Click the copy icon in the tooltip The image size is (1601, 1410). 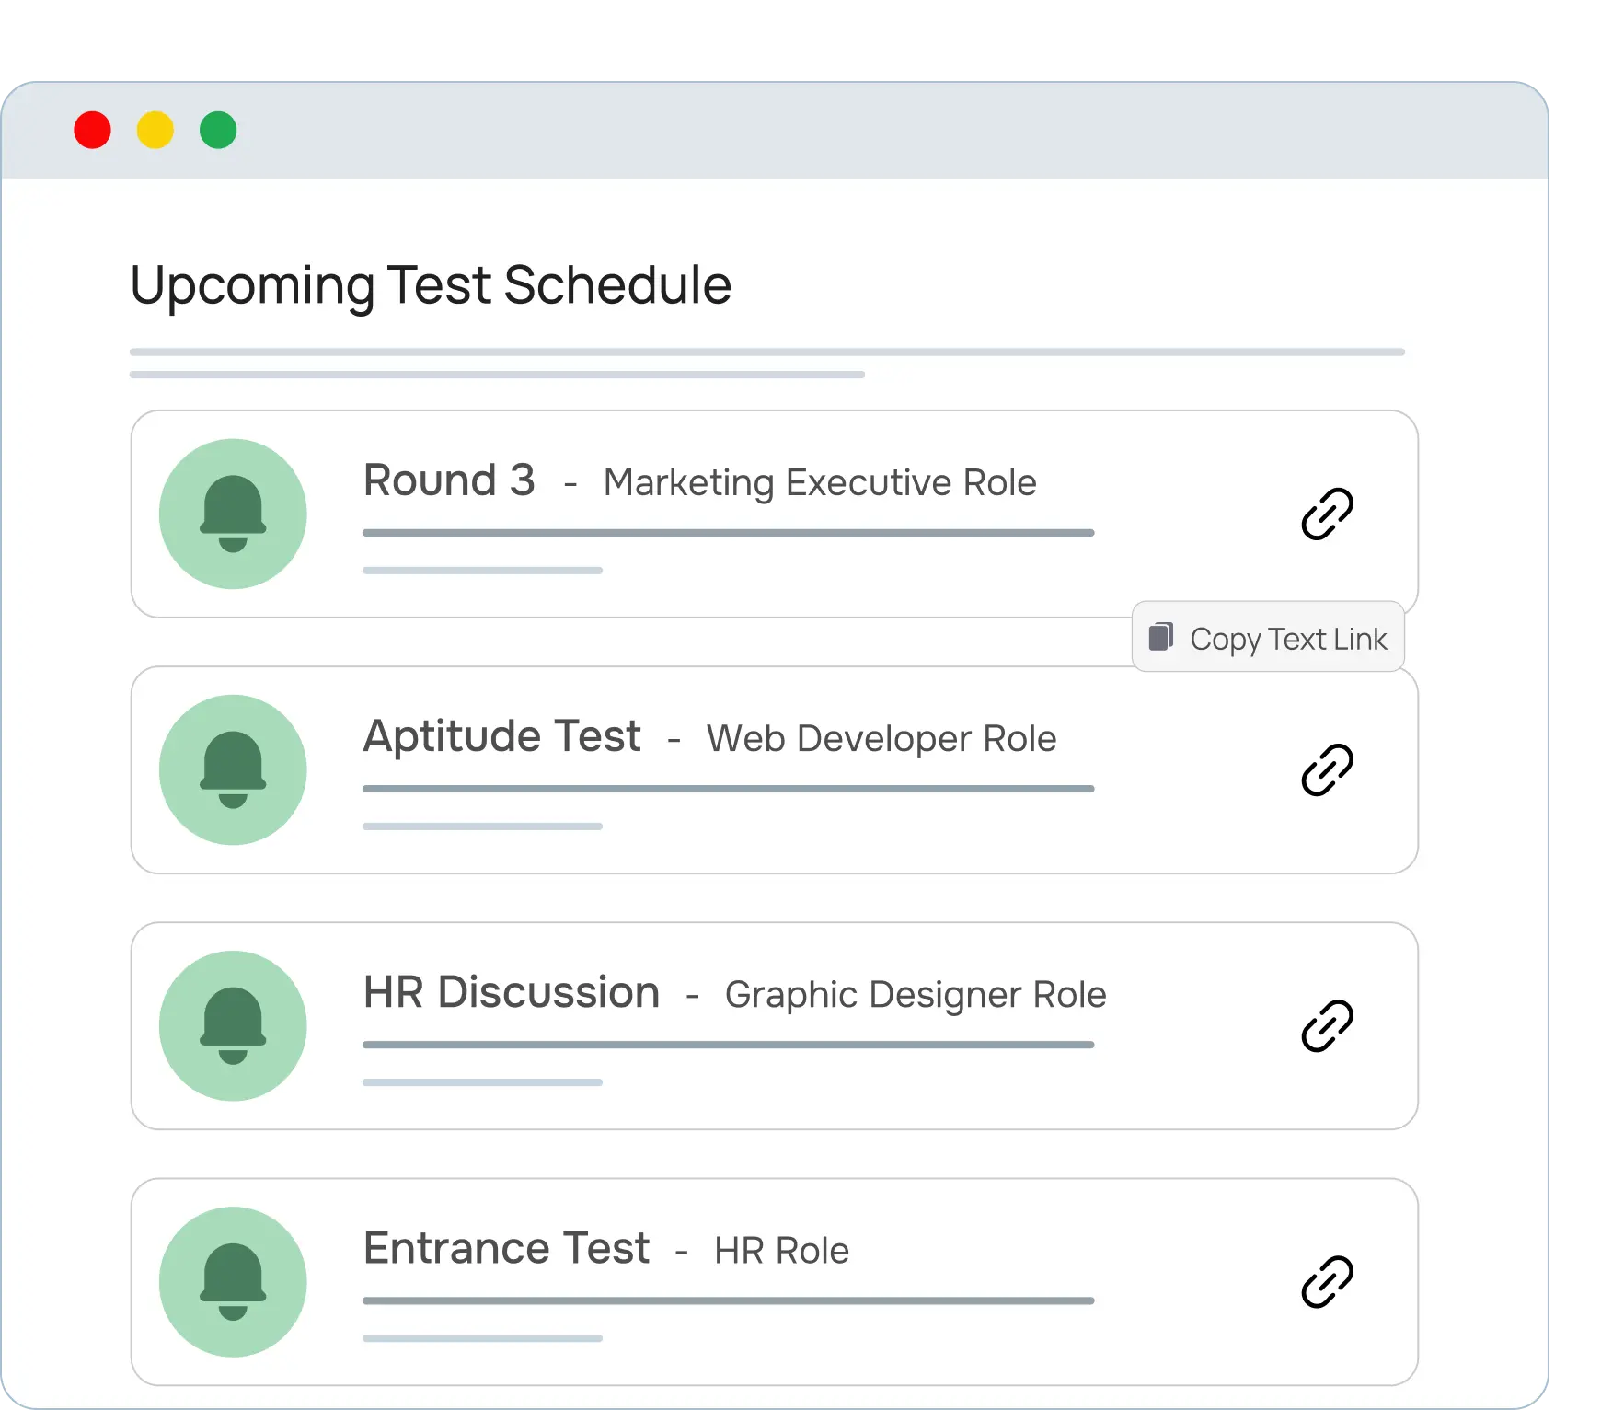(x=1161, y=637)
